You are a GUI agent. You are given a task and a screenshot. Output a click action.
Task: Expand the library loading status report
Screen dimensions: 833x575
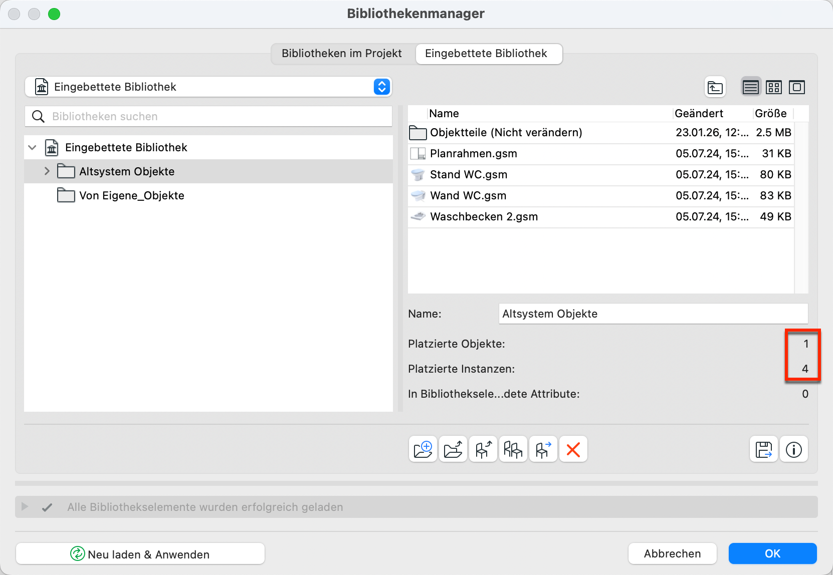pos(25,507)
